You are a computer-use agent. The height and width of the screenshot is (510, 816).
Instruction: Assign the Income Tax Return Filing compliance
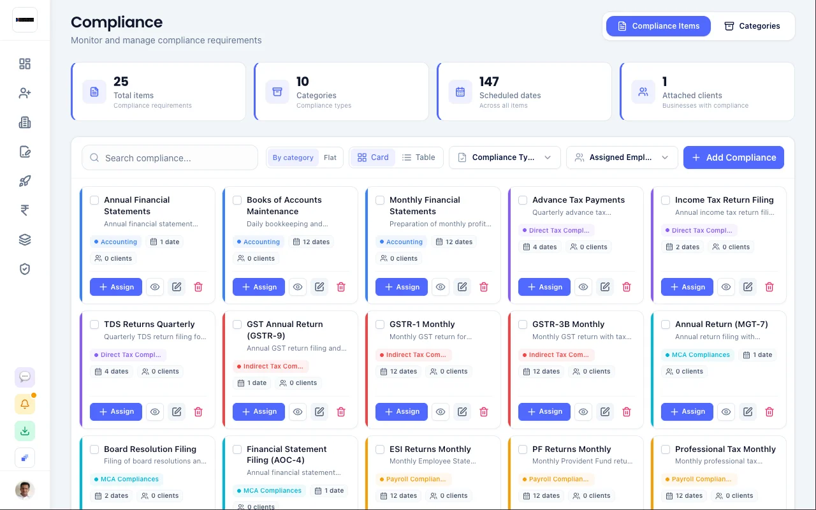pos(687,287)
